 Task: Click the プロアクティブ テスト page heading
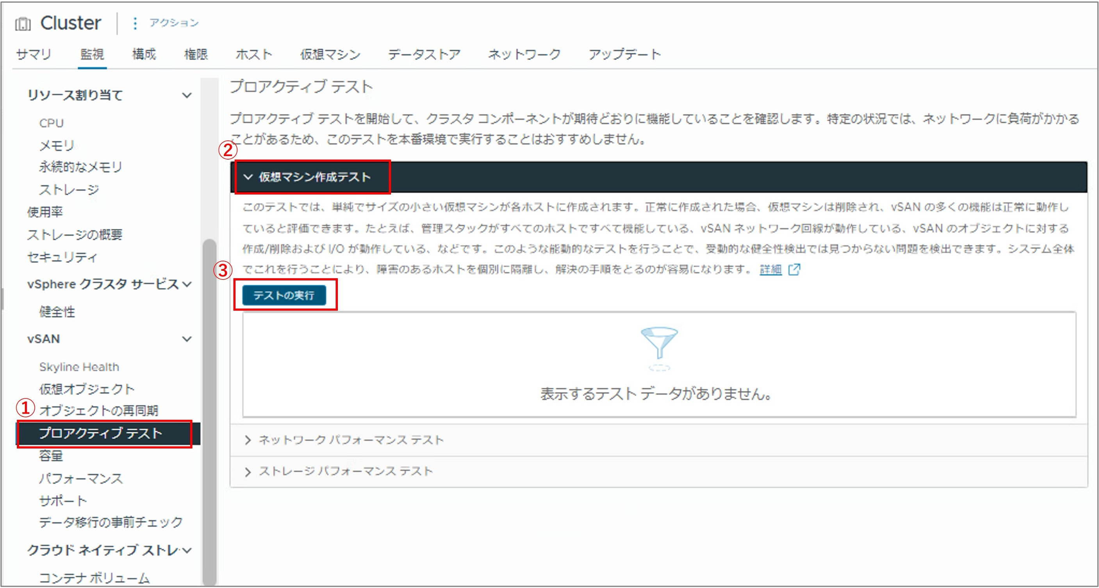[301, 87]
